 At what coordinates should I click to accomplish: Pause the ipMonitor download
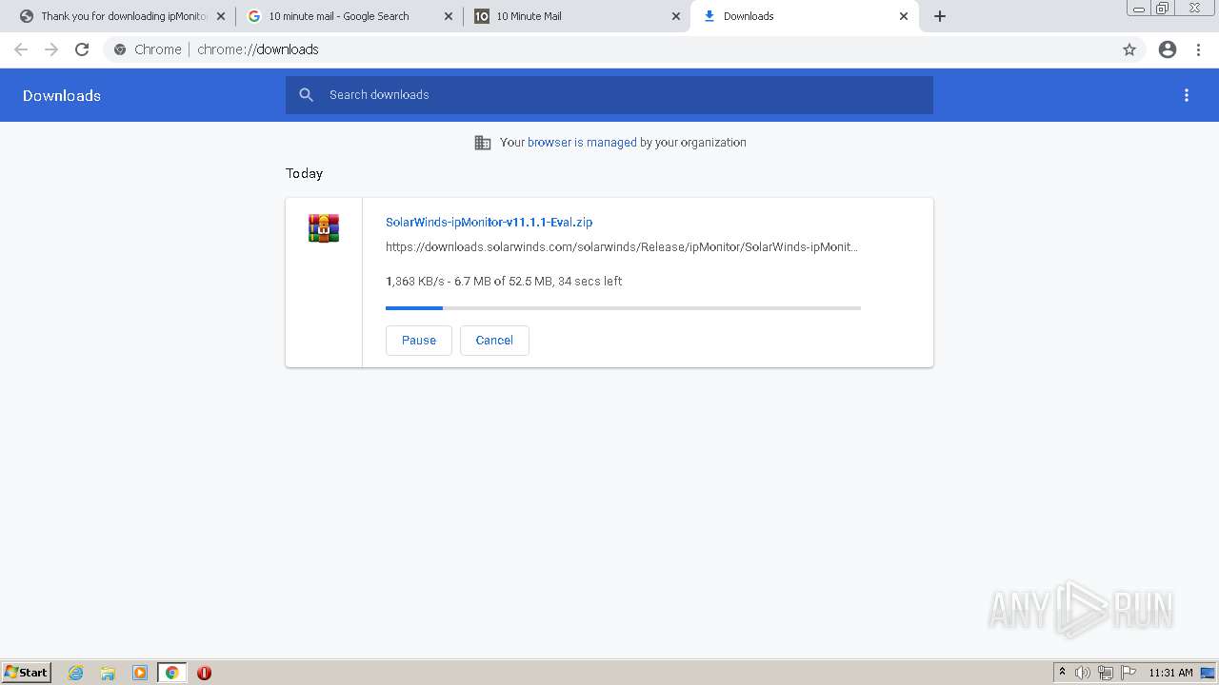click(419, 341)
